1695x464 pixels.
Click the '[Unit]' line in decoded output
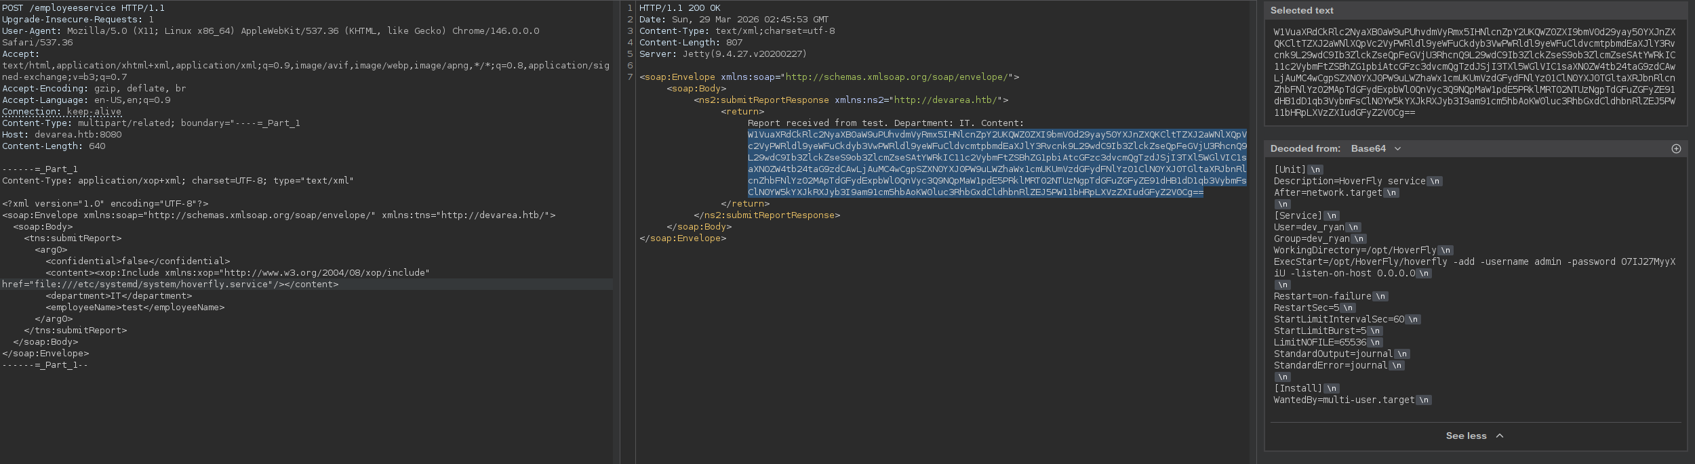(1290, 170)
